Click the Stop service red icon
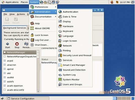 (17, 44)
